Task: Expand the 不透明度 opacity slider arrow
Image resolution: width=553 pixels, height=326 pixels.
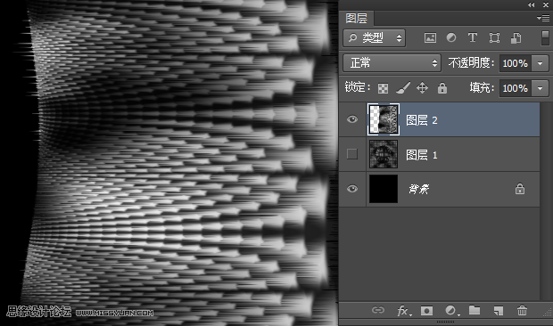Action: click(x=540, y=63)
